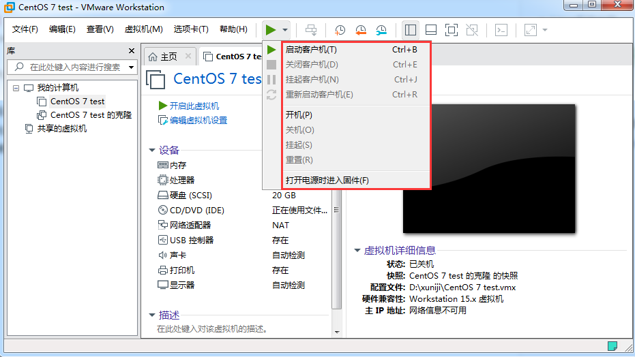Click the green power-on play toolbar button

point(271,30)
